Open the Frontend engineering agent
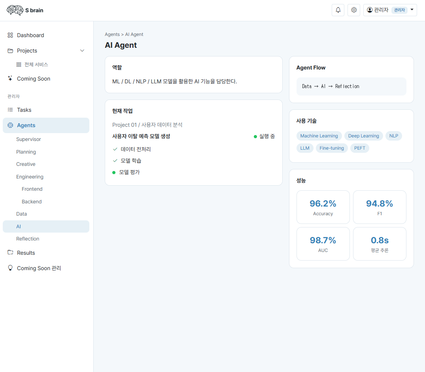 click(32, 189)
